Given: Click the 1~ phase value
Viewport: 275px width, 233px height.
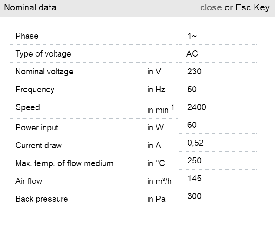Looking at the screenshot, I should pos(192,36).
